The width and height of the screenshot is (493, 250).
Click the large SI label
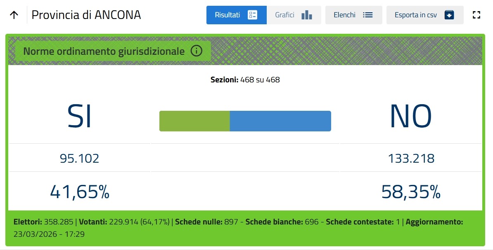(x=79, y=116)
